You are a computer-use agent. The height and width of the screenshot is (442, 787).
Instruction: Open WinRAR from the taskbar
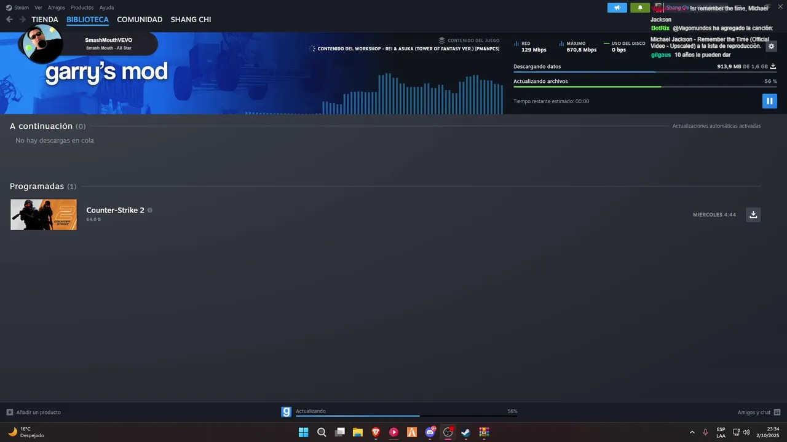pyautogui.click(x=484, y=432)
